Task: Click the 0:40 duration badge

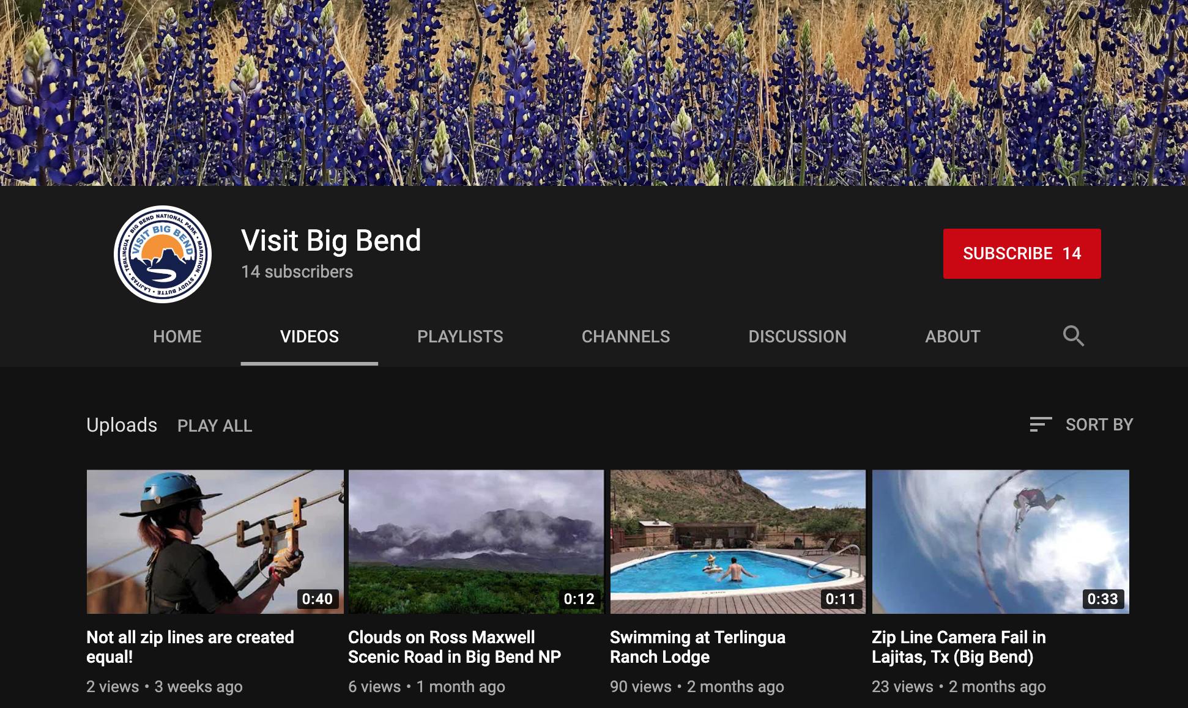Action: (317, 599)
